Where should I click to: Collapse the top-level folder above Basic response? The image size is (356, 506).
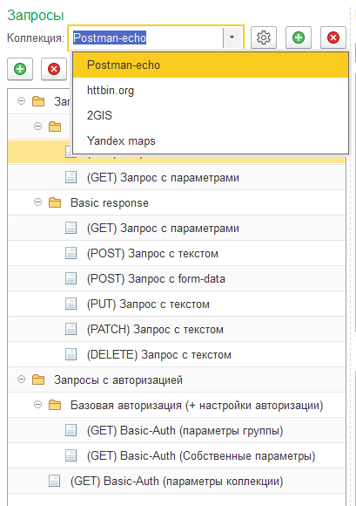pos(21,101)
